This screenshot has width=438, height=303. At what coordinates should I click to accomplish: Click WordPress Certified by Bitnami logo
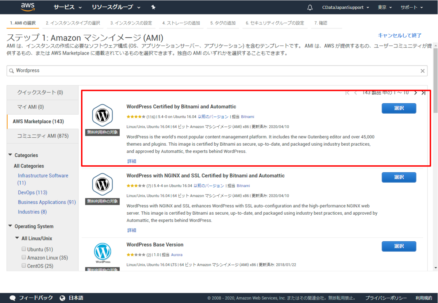[x=103, y=115]
